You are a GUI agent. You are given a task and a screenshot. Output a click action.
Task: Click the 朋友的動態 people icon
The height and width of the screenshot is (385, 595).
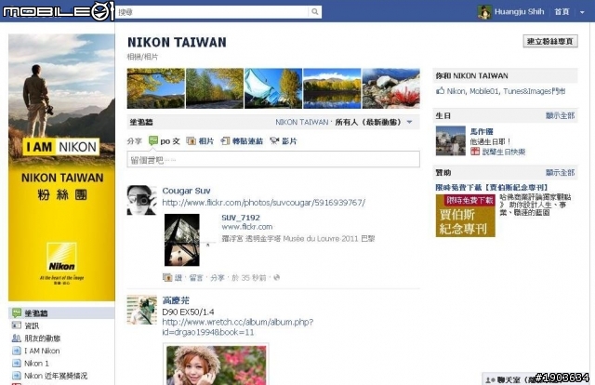pos(17,338)
